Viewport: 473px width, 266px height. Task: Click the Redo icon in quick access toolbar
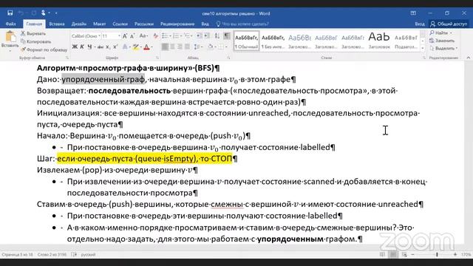(x=34, y=13)
